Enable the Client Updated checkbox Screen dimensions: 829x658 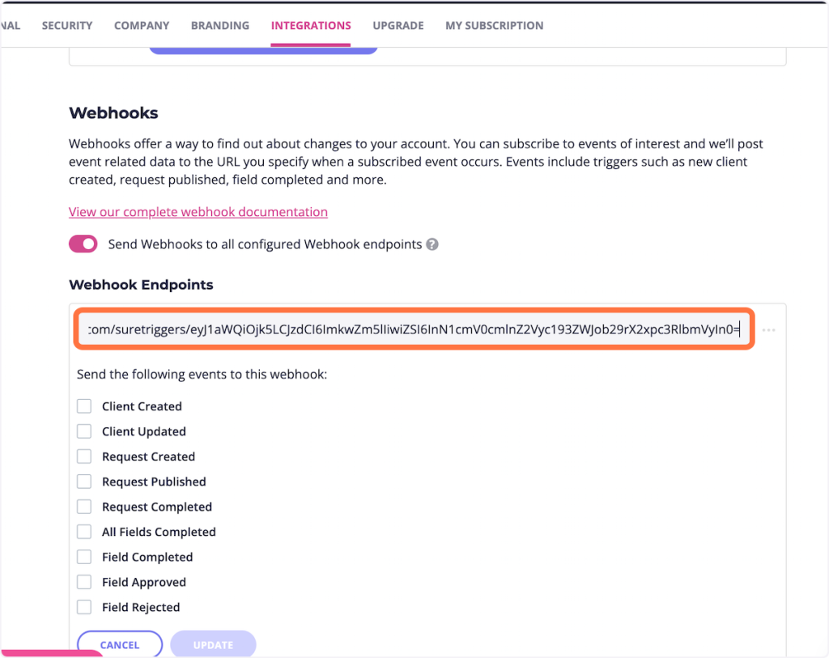click(84, 431)
